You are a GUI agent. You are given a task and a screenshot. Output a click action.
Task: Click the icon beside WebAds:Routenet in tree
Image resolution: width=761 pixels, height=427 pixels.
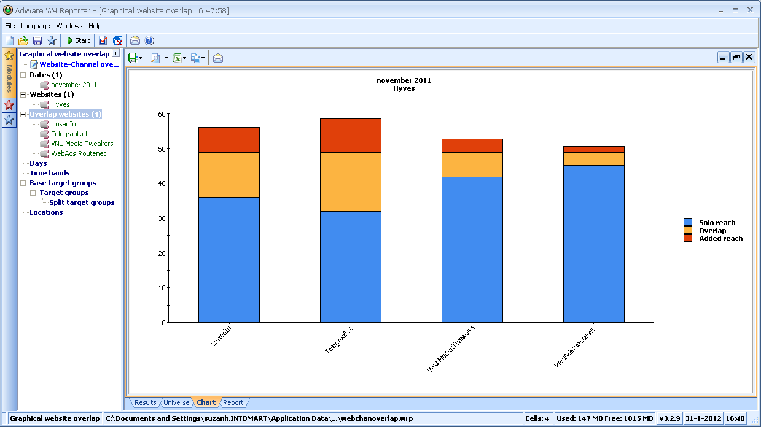click(44, 153)
